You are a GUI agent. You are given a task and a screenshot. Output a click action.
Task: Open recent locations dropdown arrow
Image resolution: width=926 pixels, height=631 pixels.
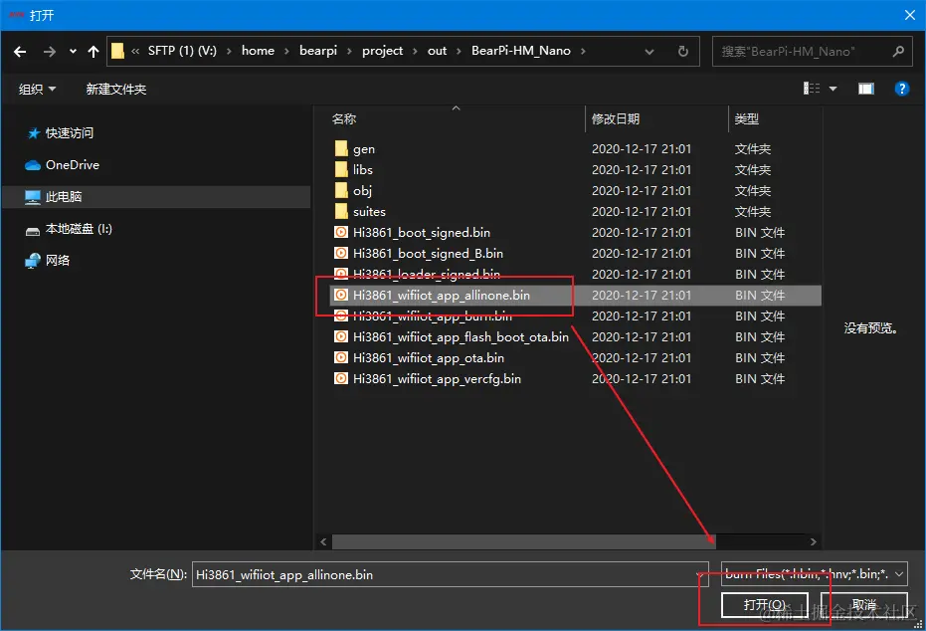point(73,52)
